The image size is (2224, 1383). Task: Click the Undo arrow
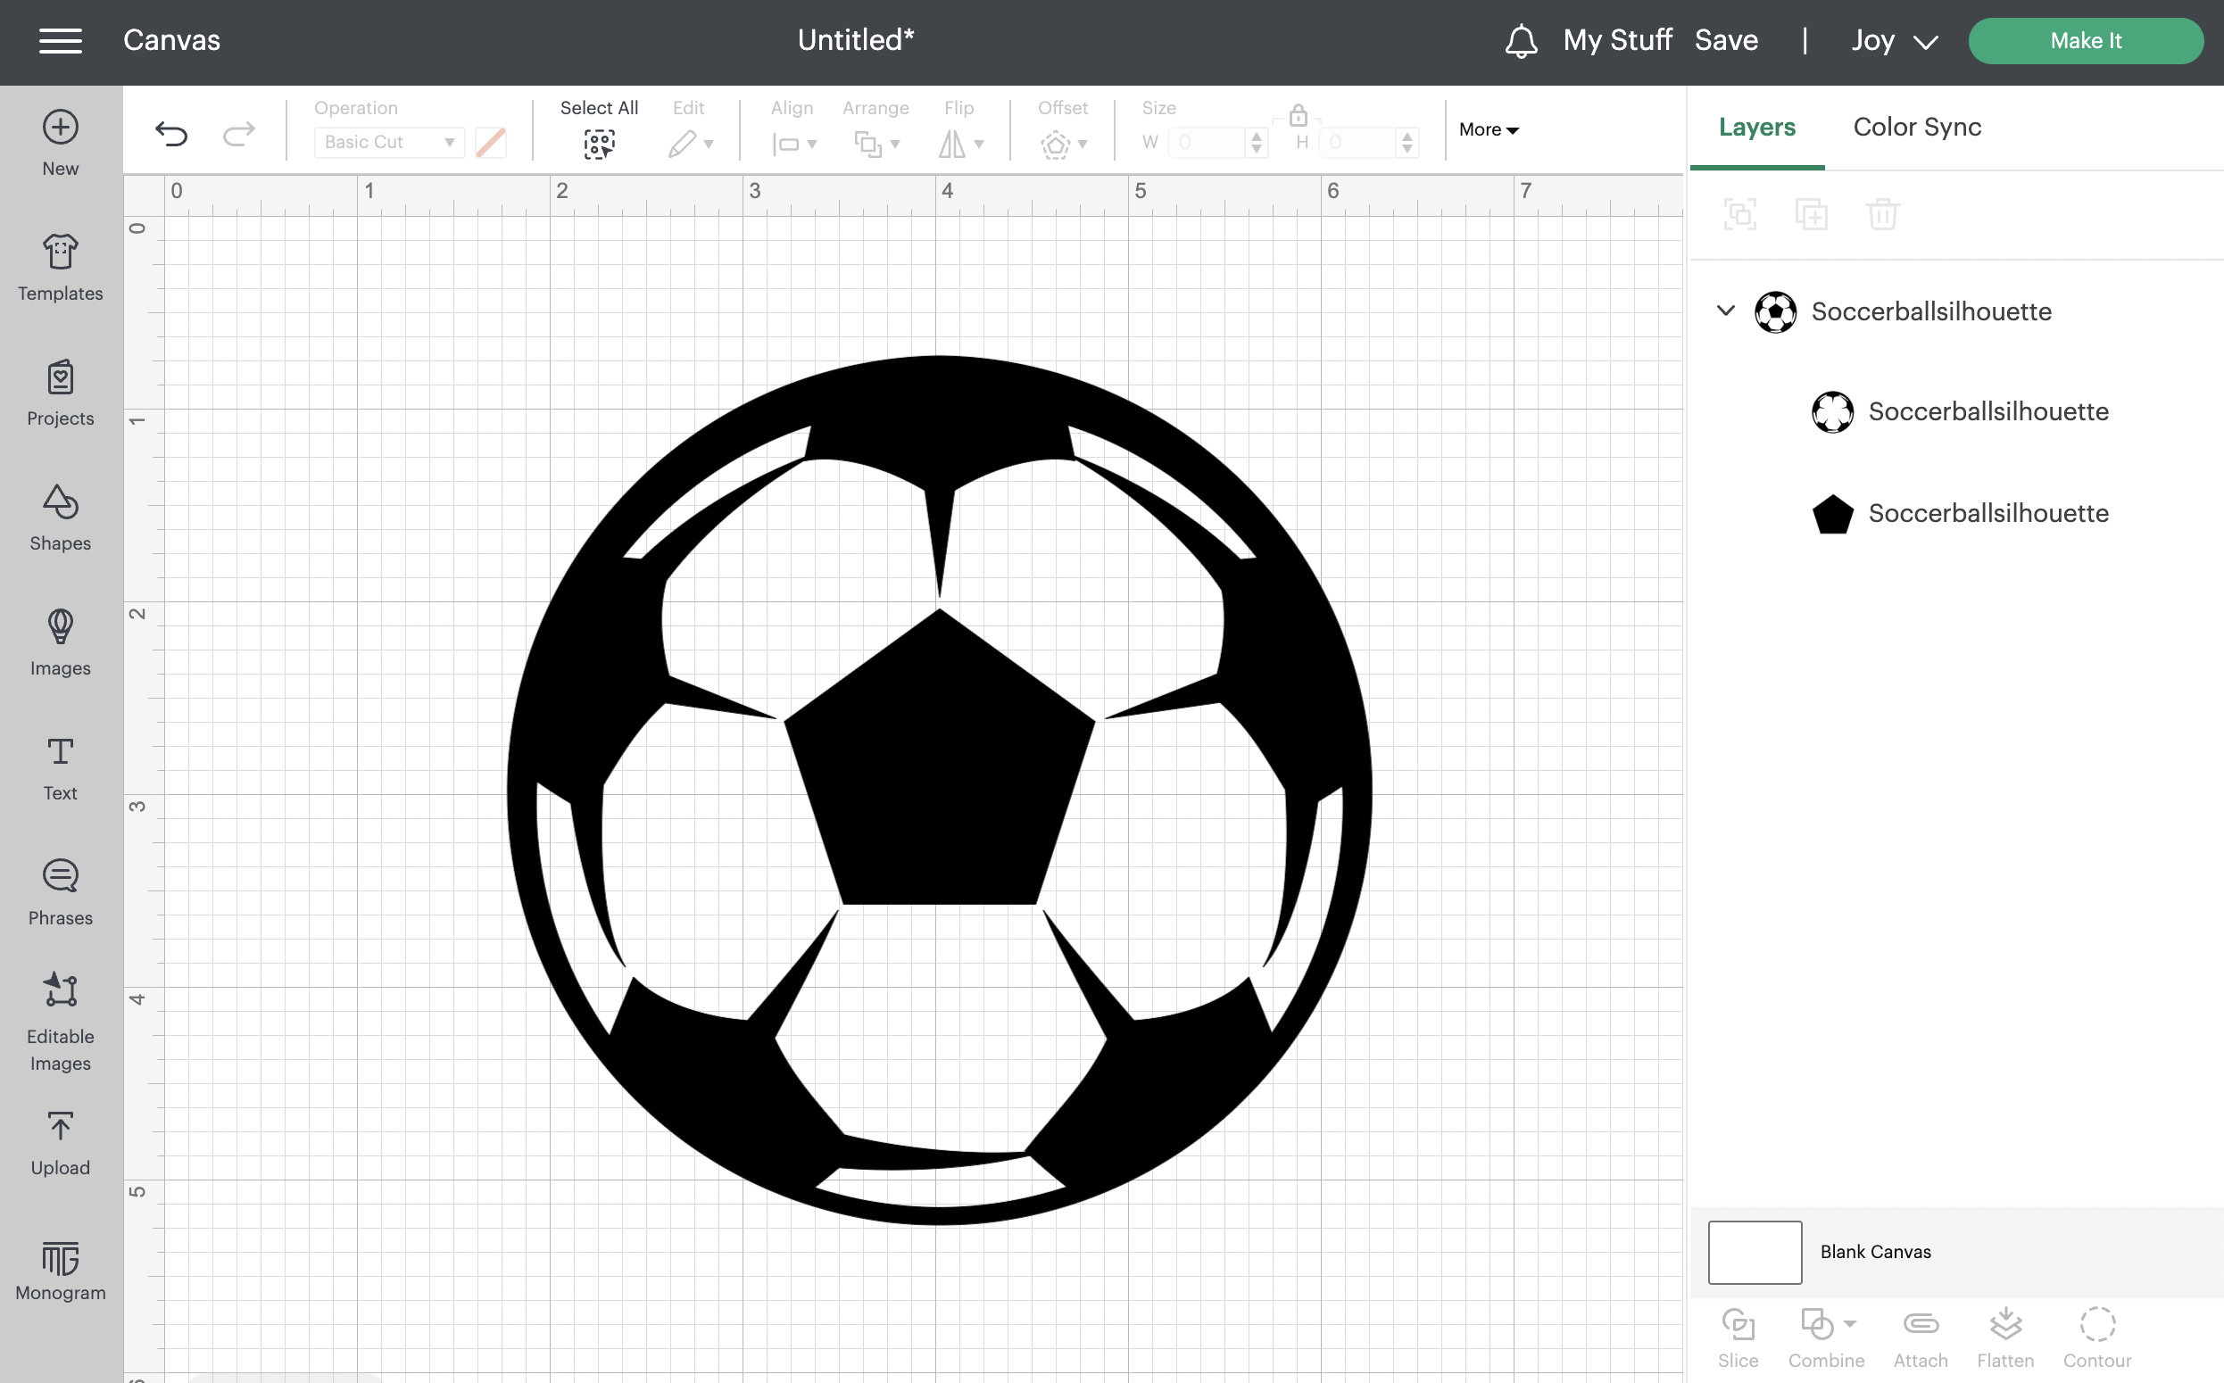coord(170,133)
